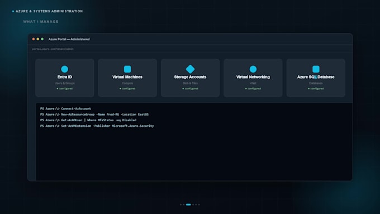Image resolution: width=380 pixels, height=214 pixels.
Task: Click the Virtual Machines square icon
Action: click(x=127, y=69)
